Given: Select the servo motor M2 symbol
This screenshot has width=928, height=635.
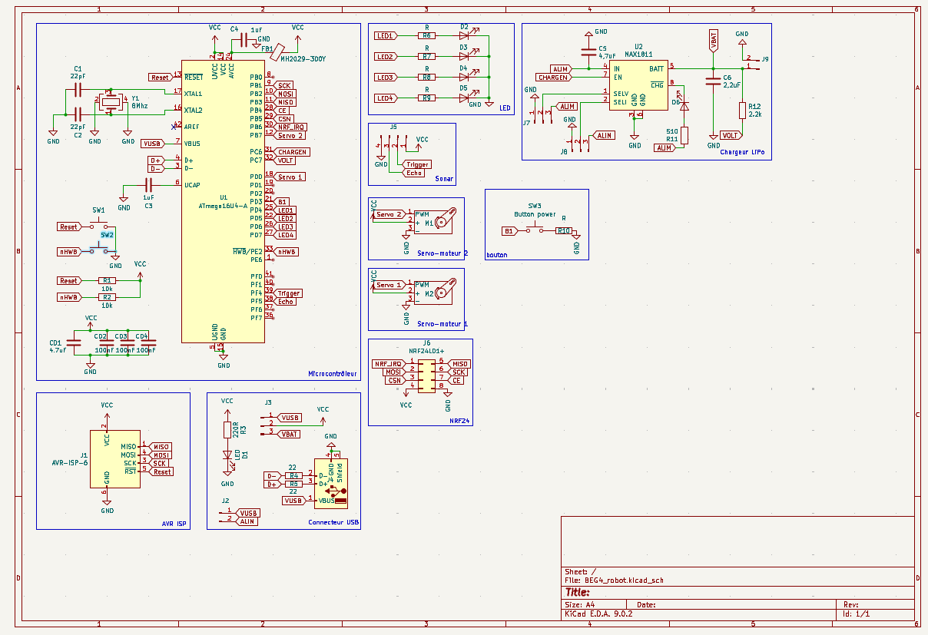Looking at the screenshot, I should click(440, 293).
